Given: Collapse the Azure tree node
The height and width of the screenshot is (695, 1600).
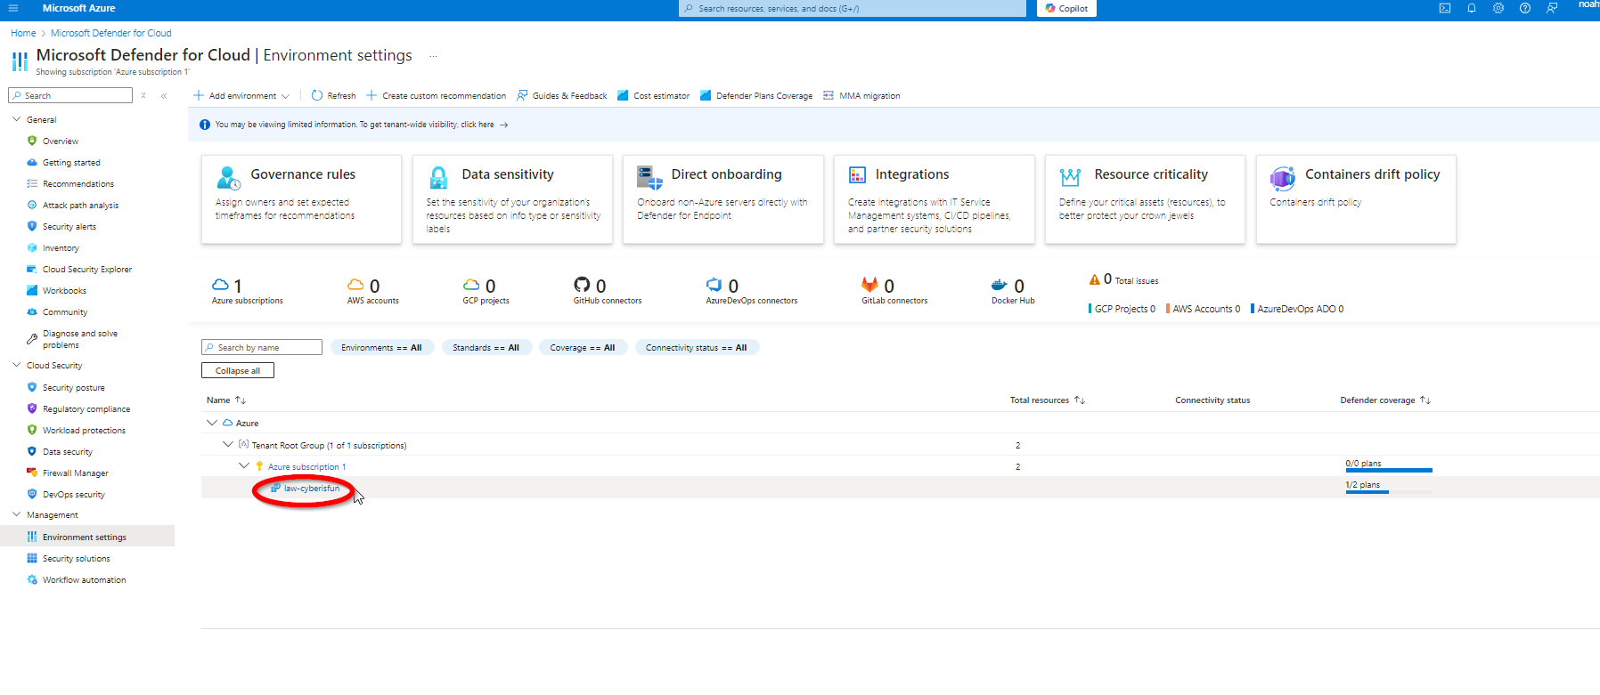Looking at the screenshot, I should coord(212,423).
